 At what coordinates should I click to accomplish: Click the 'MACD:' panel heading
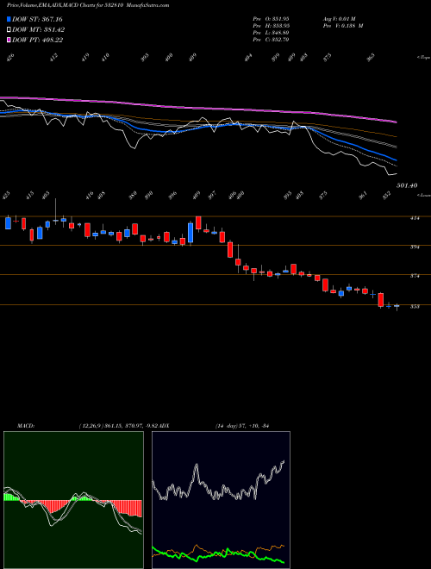(x=26, y=425)
